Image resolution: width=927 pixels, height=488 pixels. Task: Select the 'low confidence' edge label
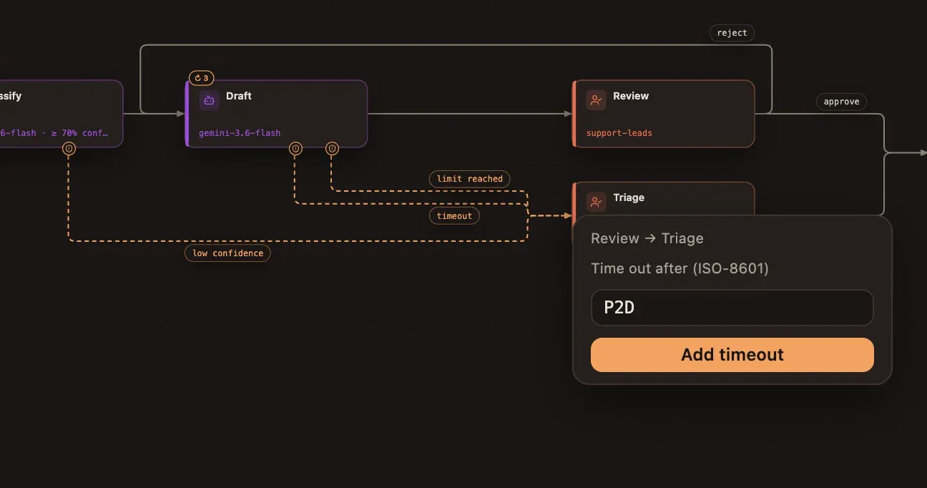click(227, 253)
